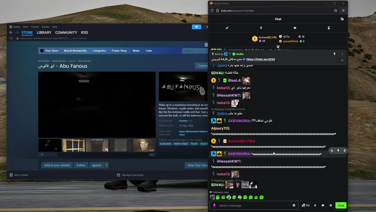Viewport: 376px width, 212px height.
Task: Click the speech bubble icon in chat toolbar
Action: (x=295, y=28)
